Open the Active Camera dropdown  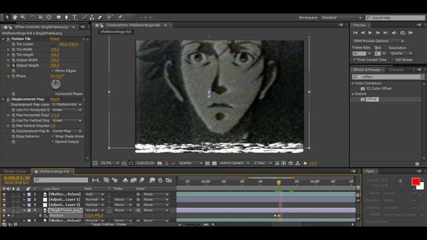coord(234,163)
